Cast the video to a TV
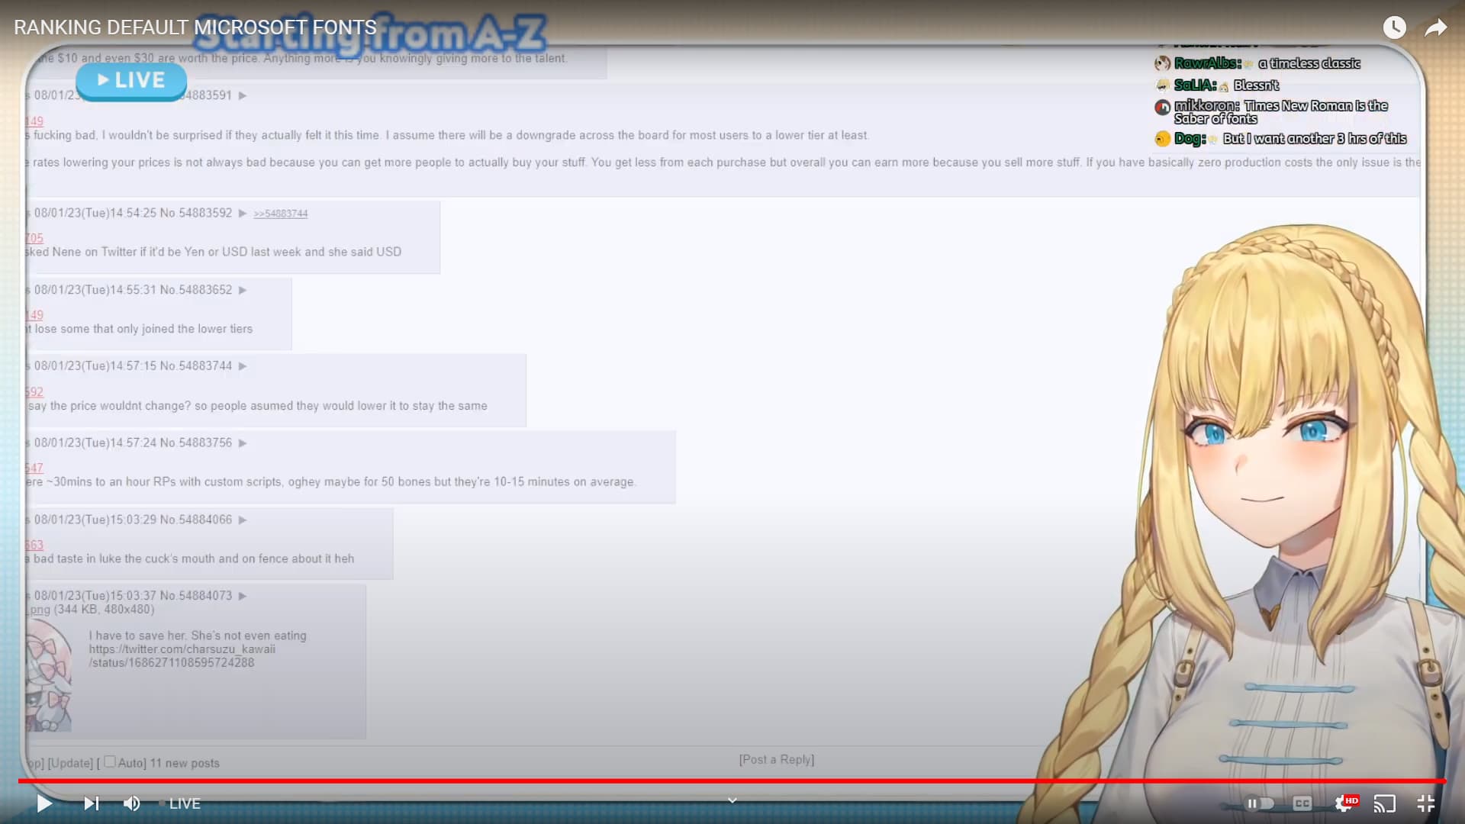Screen dimensions: 1465x824 (1385, 803)
